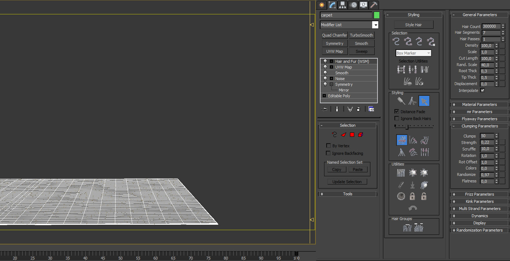Click the TurboSmooth modifier button
Screen dimensions: 510x261
[361, 35]
